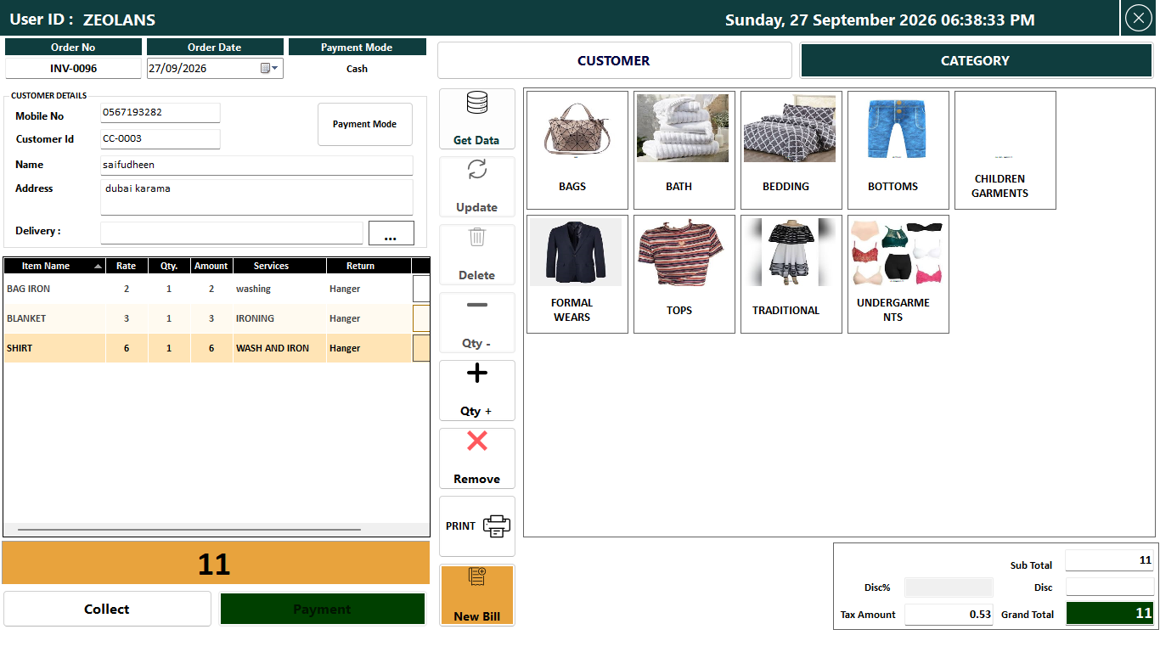Decrease quantity with the minus icon
Viewport: 1160px width, 652px height.
[x=477, y=305]
